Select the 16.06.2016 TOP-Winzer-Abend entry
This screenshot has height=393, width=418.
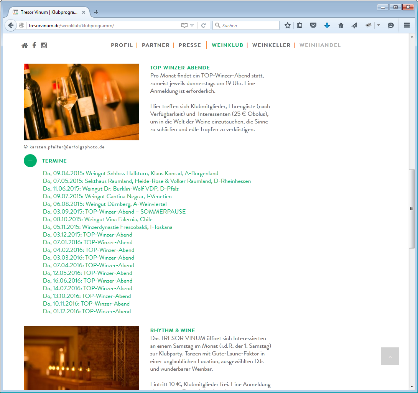pyautogui.click(x=88, y=281)
